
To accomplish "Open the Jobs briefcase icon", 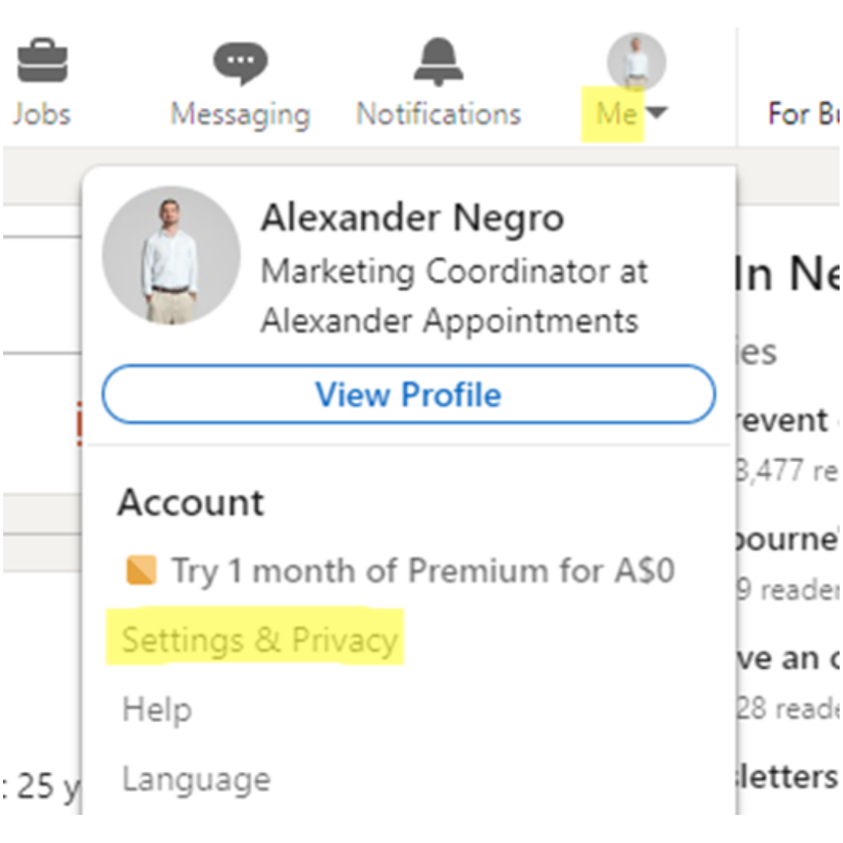I will [x=42, y=60].
